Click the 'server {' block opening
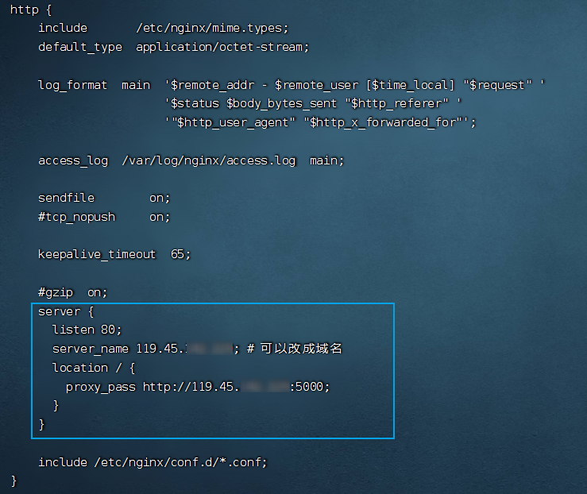Image resolution: width=587 pixels, height=494 pixels. click(x=66, y=311)
